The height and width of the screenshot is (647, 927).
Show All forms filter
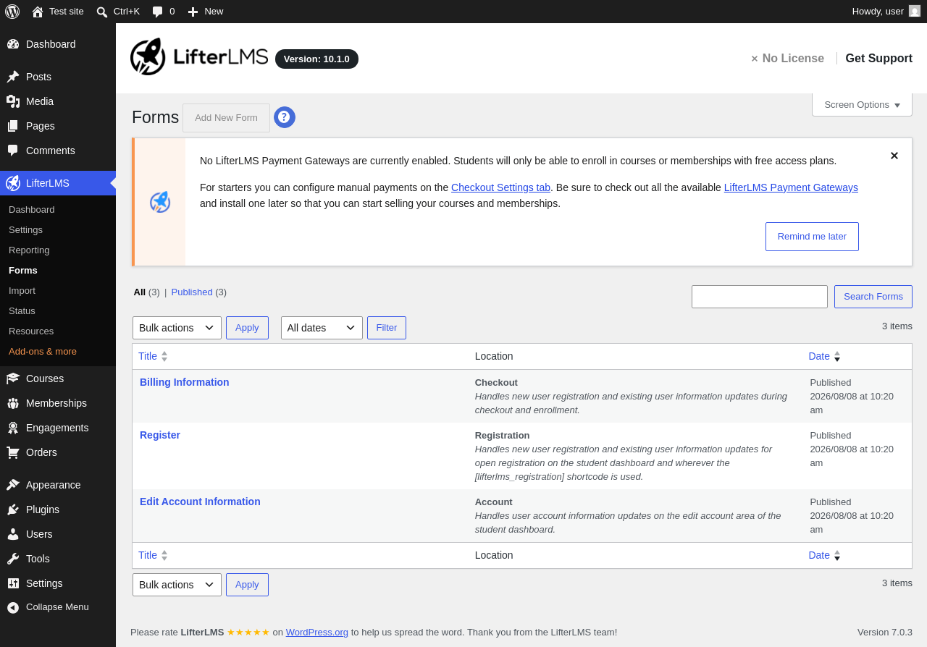coord(140,292)
